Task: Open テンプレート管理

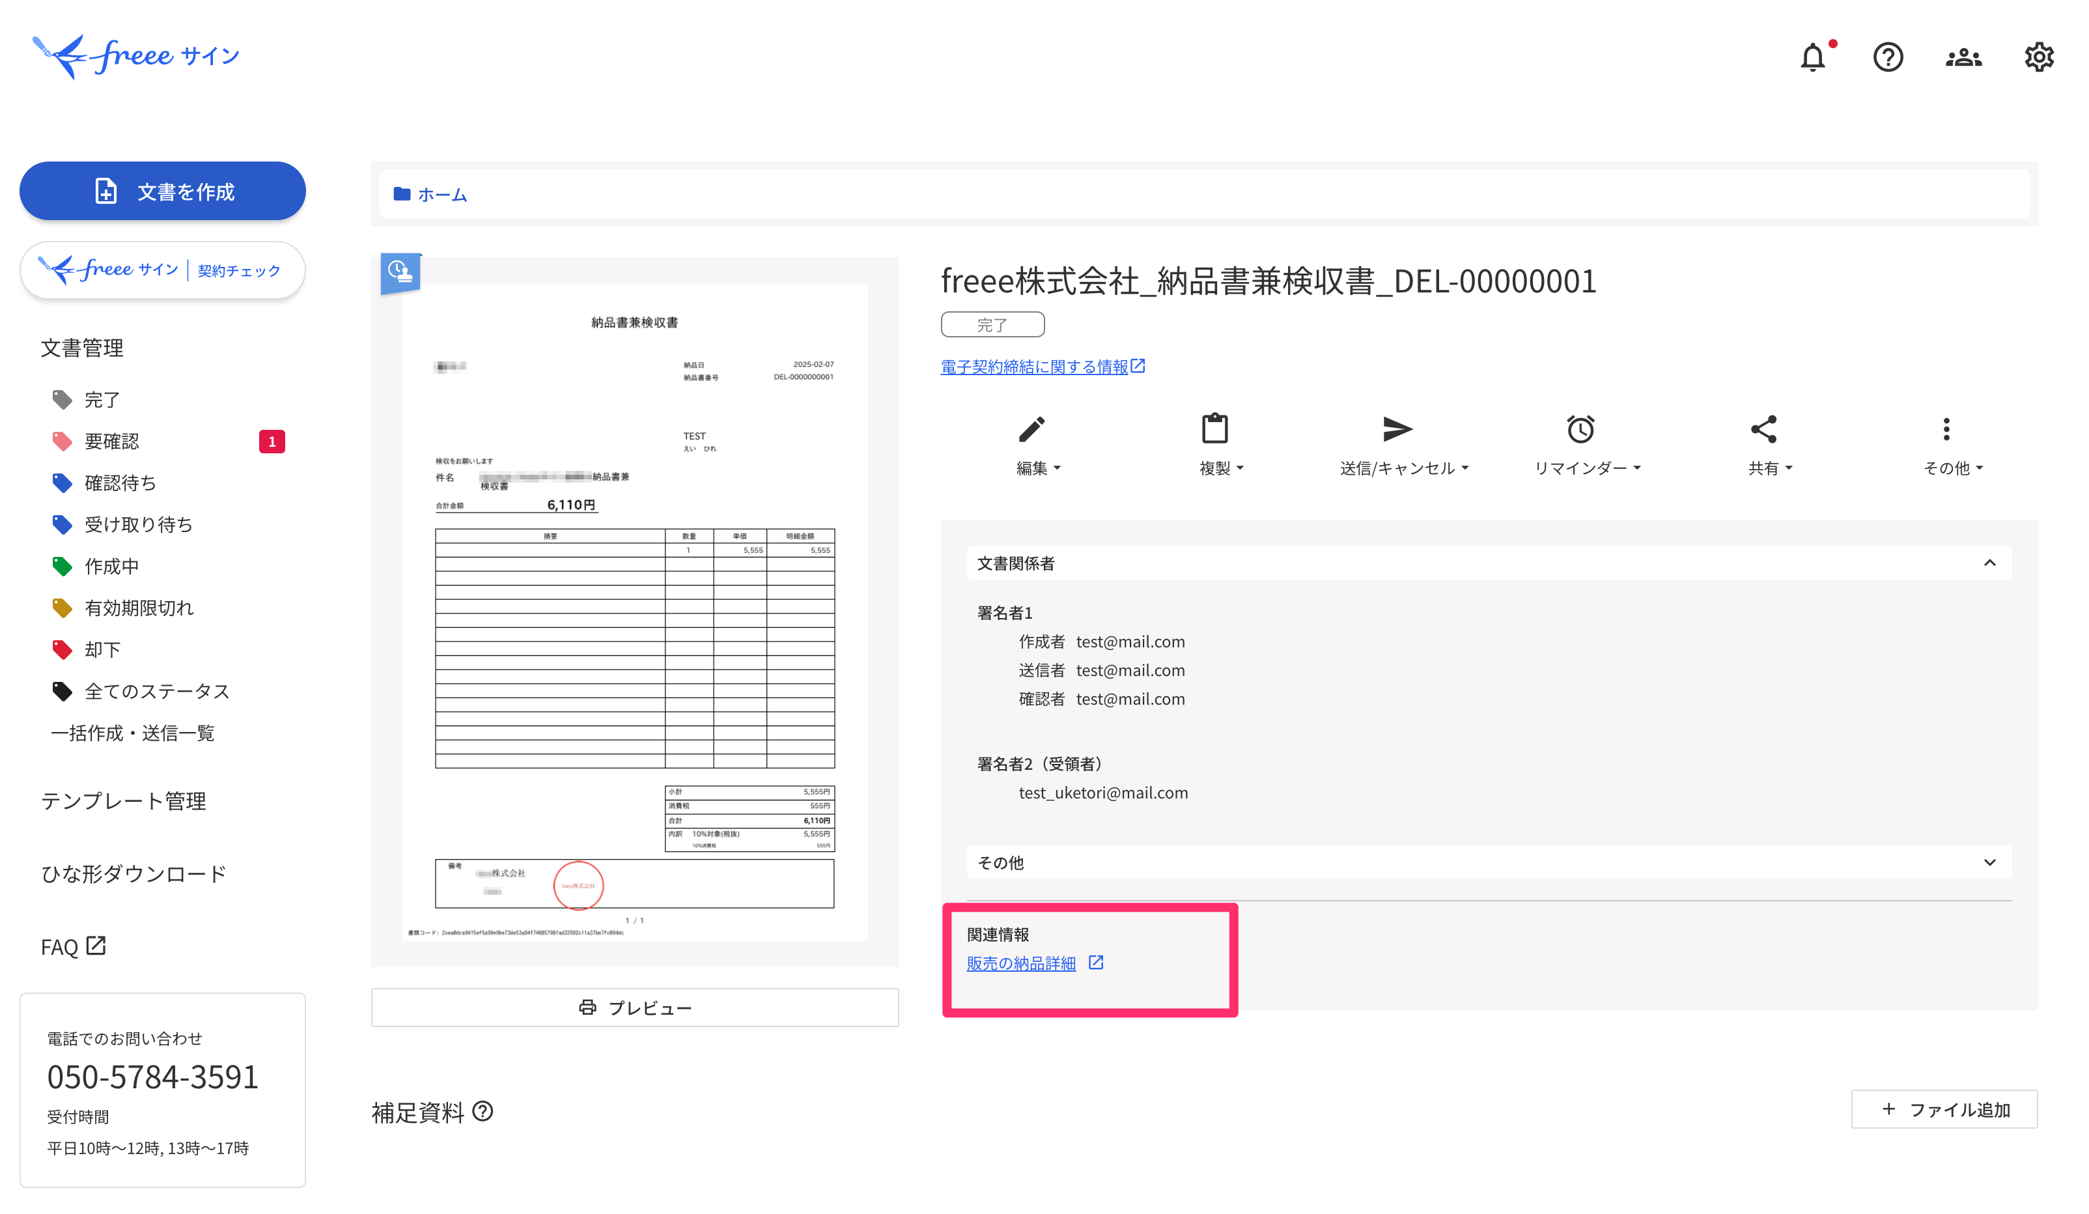Action: click(x=124, y=801)
